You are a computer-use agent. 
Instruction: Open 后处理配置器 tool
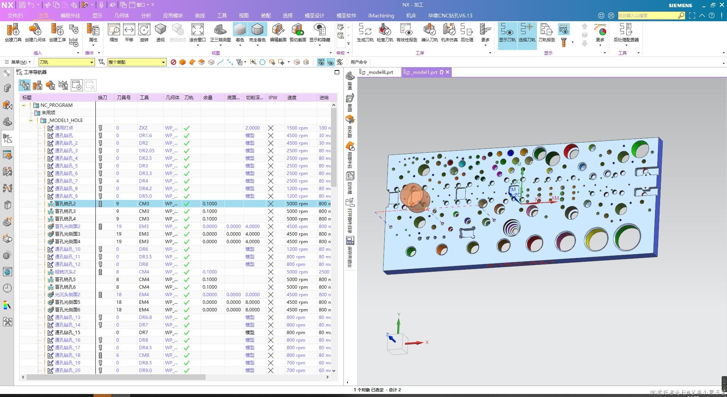pyautogui.click(x=626, y=32)
